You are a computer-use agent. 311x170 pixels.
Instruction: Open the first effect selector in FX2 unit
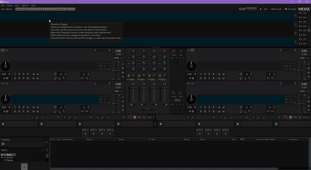point(206,117)
